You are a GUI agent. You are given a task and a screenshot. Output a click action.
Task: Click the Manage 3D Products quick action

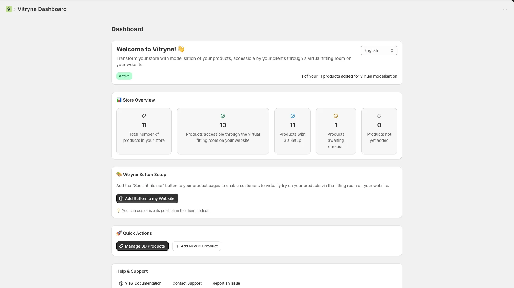point(142,246)
